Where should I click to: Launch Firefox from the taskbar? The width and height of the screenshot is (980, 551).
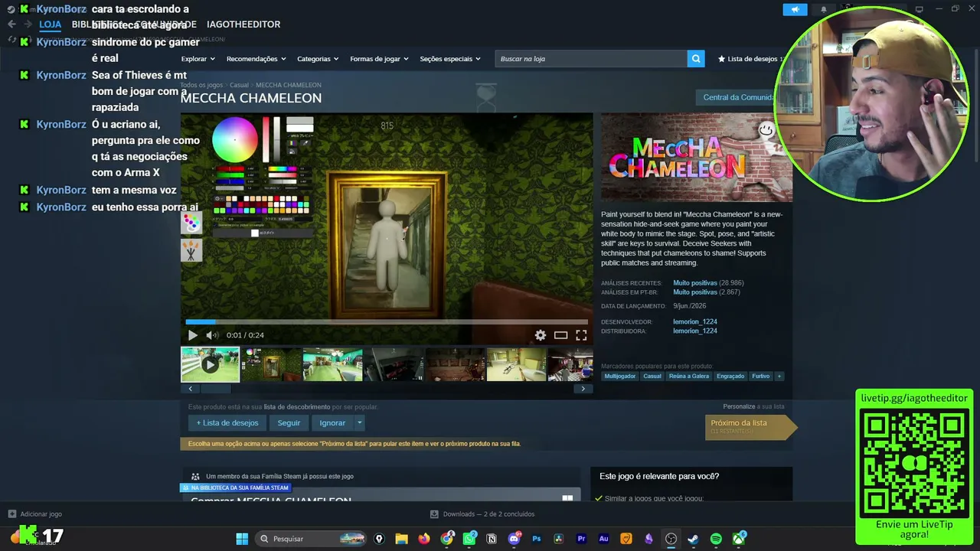coord(424,539)
